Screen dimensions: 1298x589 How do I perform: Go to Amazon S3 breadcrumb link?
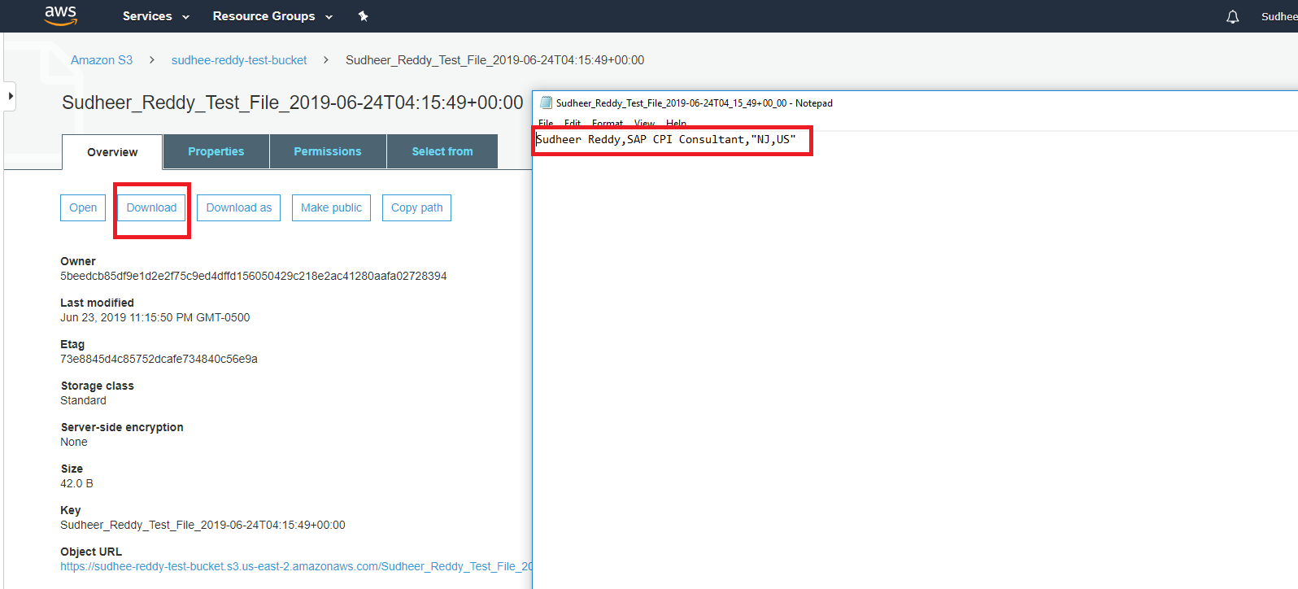(x=102, y=60)
